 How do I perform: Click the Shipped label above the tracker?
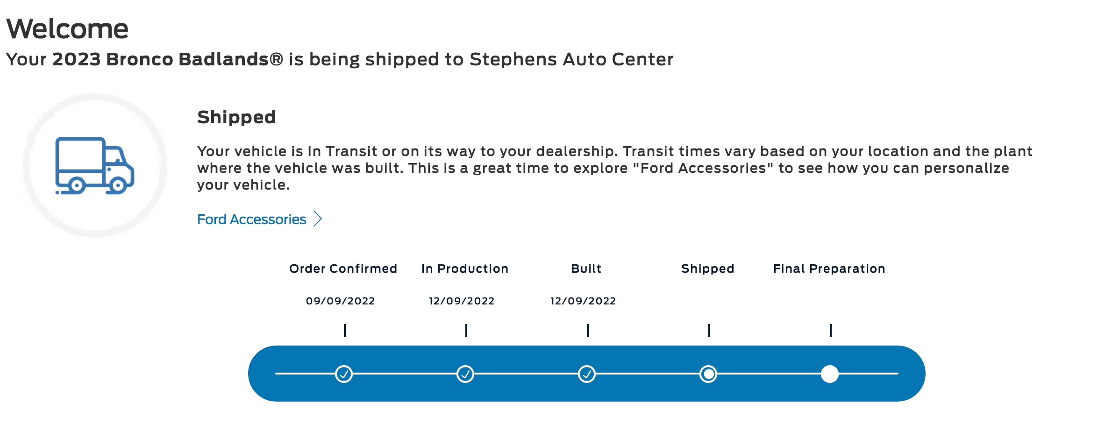tap(708, 269)
